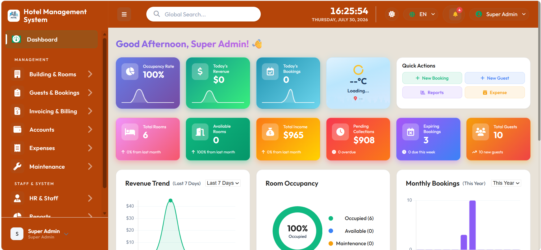Open the Reports quick action

[x=432, y=92]
